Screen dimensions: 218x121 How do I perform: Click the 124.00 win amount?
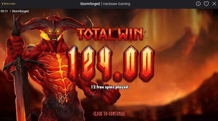tap(111, 64)
